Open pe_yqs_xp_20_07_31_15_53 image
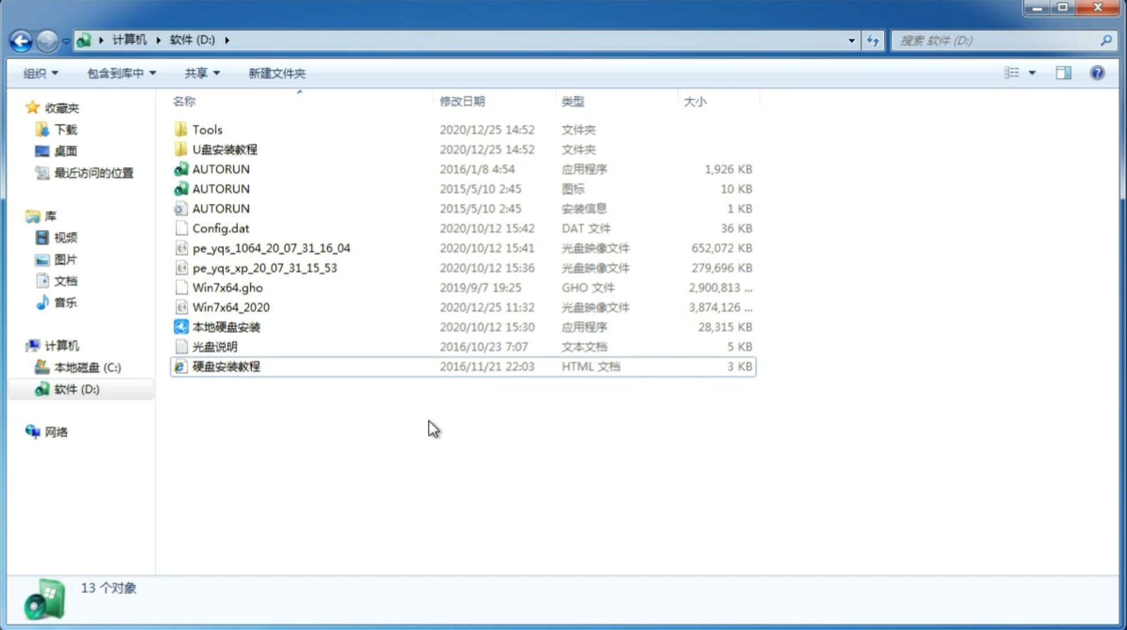 [265, 267]
